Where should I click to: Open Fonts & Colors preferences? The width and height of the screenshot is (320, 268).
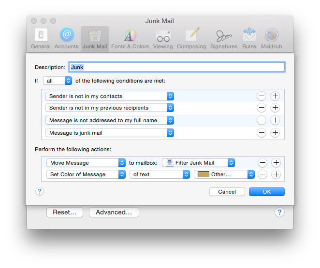[x=130, y=39]
